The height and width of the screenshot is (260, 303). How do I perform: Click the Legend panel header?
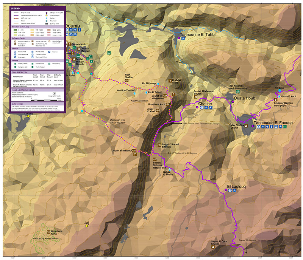pos(16,8)
